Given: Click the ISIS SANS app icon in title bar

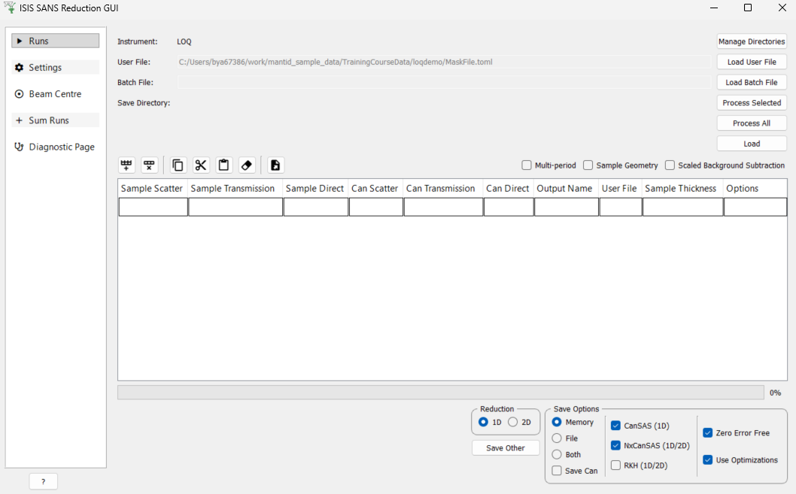Looking at the screenshot, I should [x=9, y=8].
